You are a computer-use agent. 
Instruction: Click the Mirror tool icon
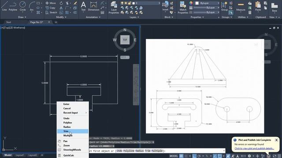(x=61, y=8)
